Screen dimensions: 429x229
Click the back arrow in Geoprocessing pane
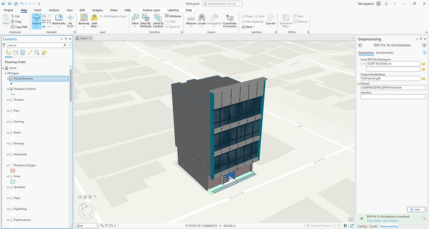(x=360, y=45)
